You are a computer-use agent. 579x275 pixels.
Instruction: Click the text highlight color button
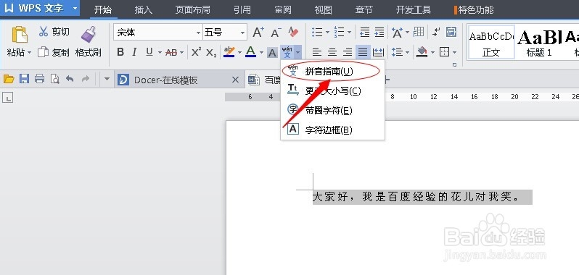click(229, 52)
